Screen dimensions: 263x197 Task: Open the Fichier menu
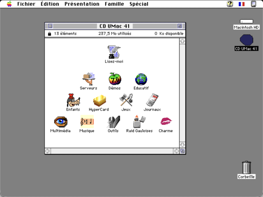[x=26, y=4]
